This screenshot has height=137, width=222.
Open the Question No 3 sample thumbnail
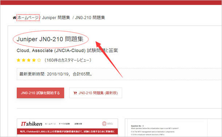click(x=173, y=128)
